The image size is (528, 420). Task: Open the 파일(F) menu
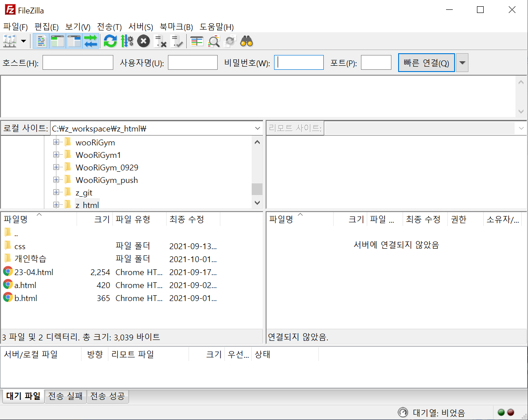[16, 26]
